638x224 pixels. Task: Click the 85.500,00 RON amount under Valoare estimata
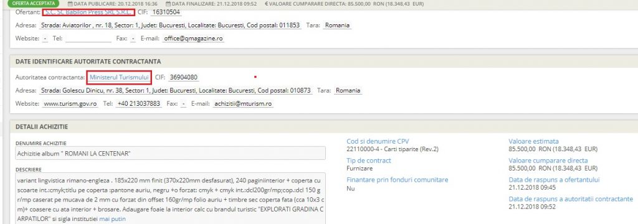point(553,149)
